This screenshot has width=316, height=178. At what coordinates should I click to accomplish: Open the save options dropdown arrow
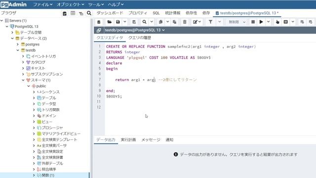(125, 22)
